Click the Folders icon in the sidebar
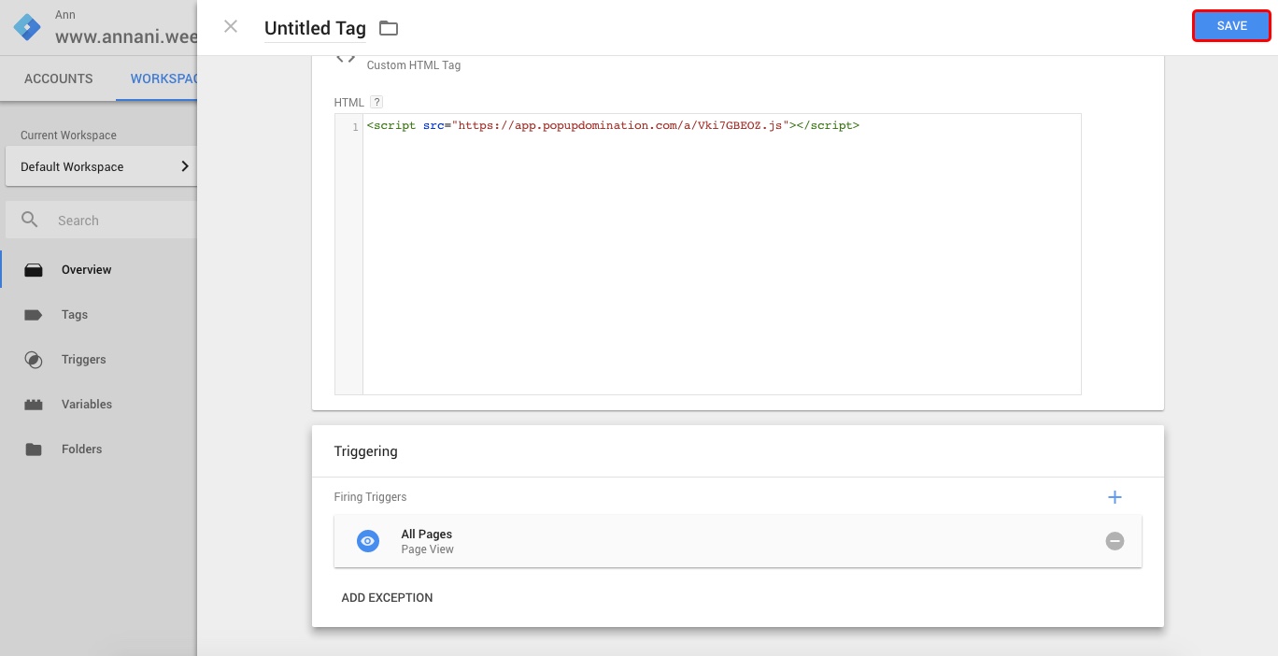The image size is (1278, 656). click(34, 449)
